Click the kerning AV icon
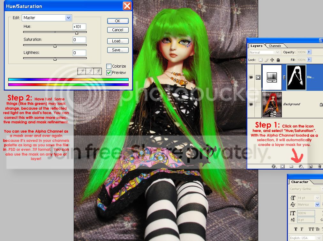Screen dimensions: 323x241 click(x=293, y=205)
